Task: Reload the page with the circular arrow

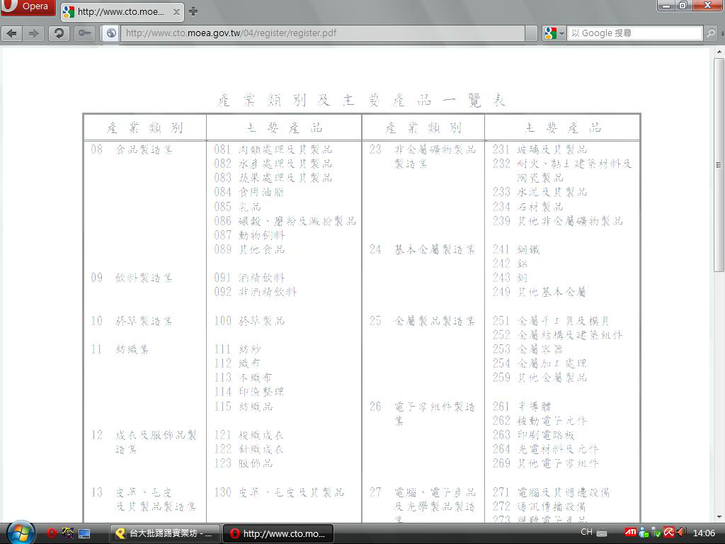Action: [x=59, y=33]
